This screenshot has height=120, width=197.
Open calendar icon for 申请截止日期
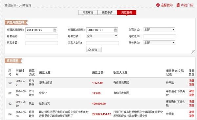pos(116,30)
